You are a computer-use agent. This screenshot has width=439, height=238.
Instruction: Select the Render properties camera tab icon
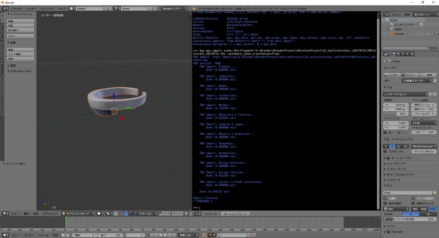pos(394,54)
